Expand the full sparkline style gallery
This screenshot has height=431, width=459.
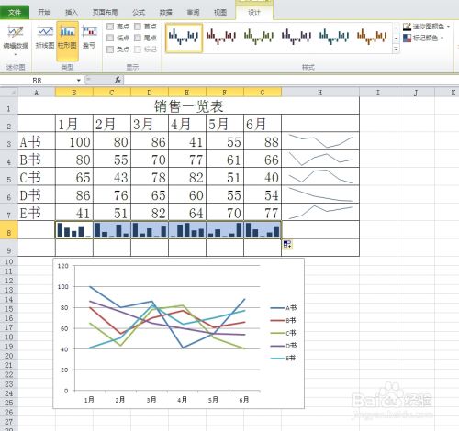[396, 49]
